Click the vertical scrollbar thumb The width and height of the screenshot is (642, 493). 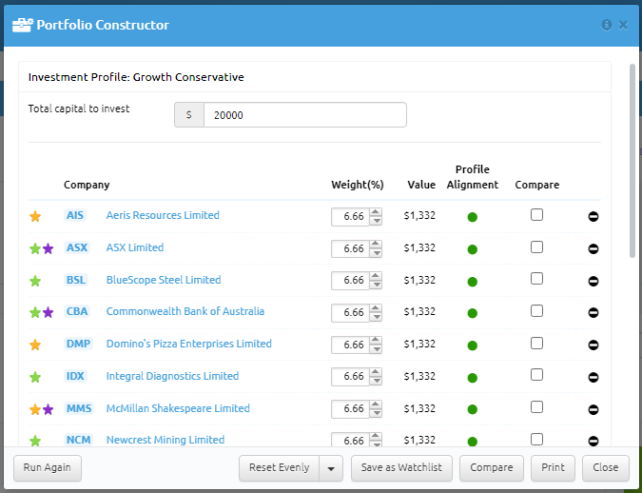point(632,161)
